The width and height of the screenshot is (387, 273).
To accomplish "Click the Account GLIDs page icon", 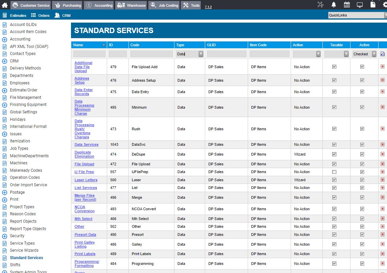I will [4, 25].
